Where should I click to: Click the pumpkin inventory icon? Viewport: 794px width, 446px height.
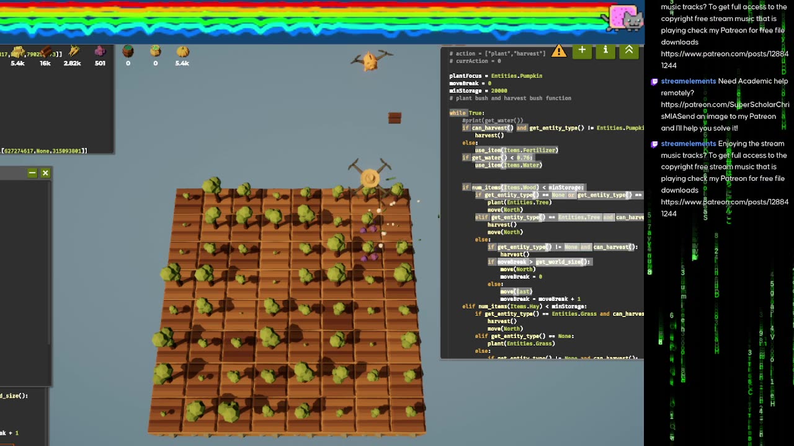pos(182,51)
